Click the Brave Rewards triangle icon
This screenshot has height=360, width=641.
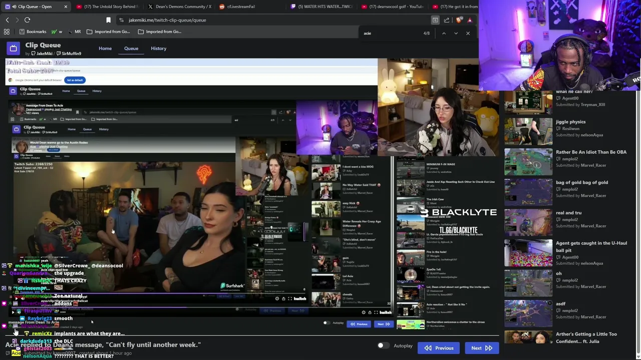click(469, 20)
